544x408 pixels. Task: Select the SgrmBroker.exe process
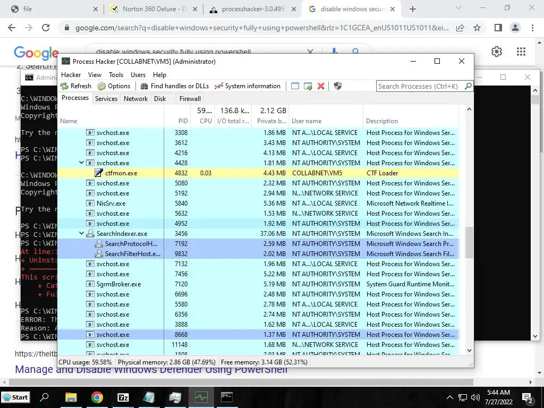point(258,284)
